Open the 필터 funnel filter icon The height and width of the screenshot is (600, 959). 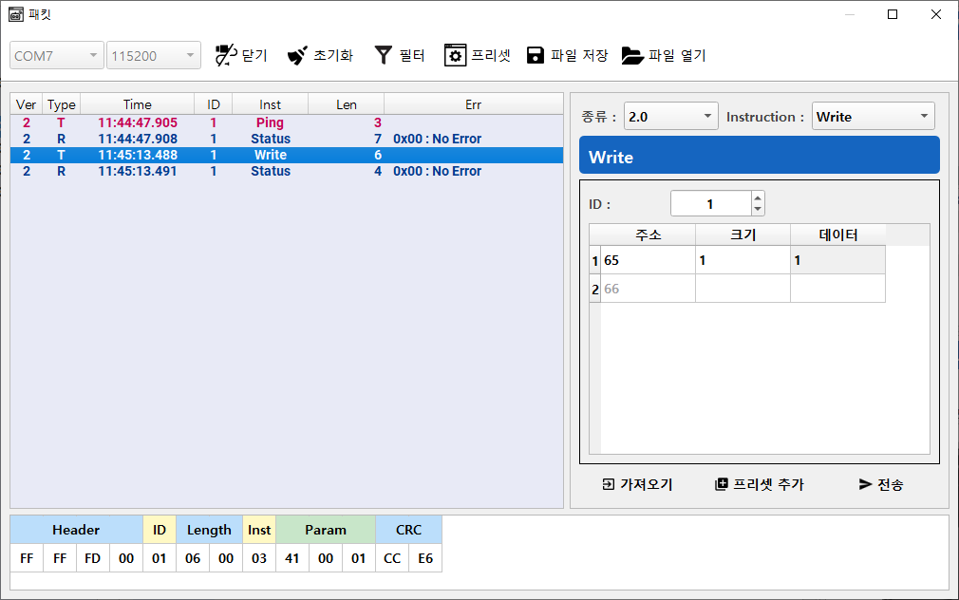pos(383,55)
